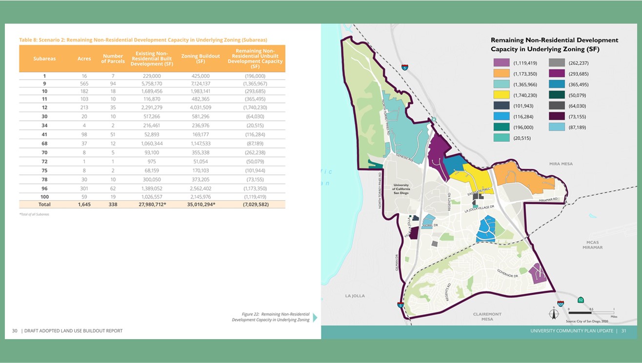Click the Interstate 5 shield near Gilman Dr

click(x=400, y=305)
